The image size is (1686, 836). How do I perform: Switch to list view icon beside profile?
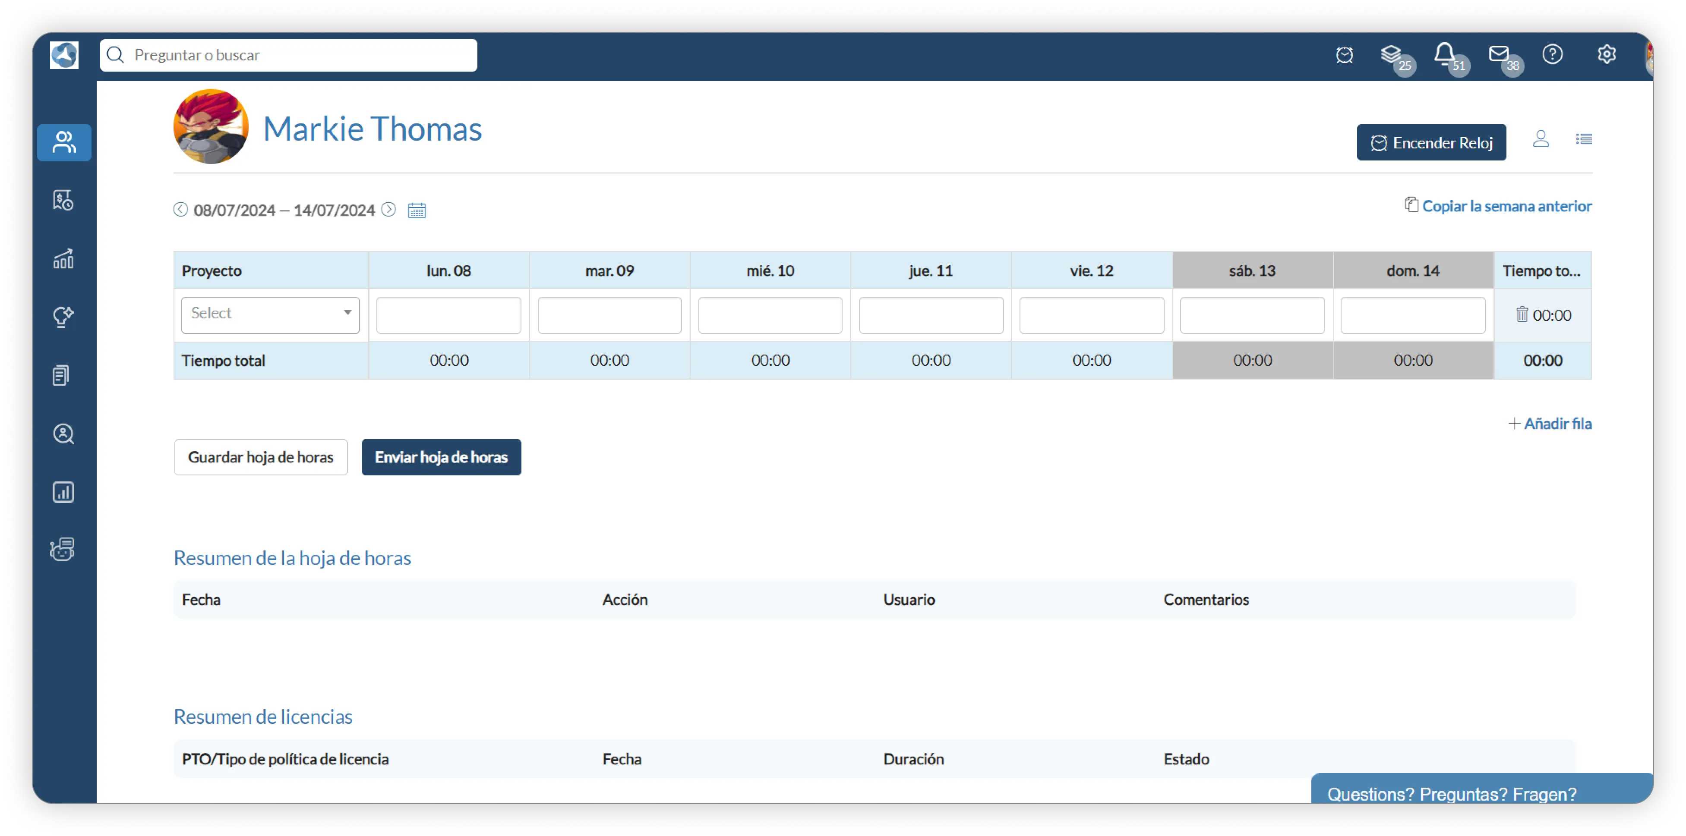(1584, 139)
